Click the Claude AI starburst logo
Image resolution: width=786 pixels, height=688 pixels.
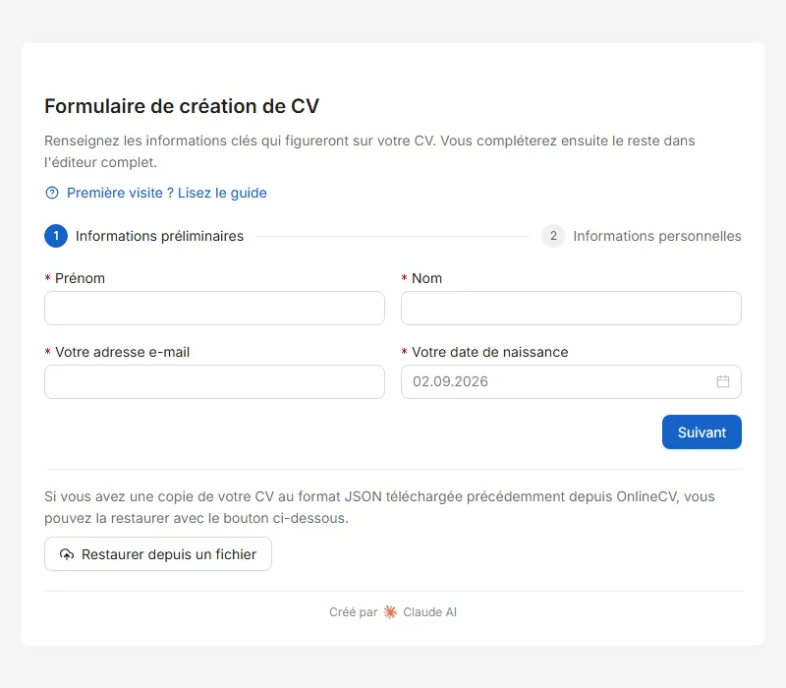click(x=390, y=612)
